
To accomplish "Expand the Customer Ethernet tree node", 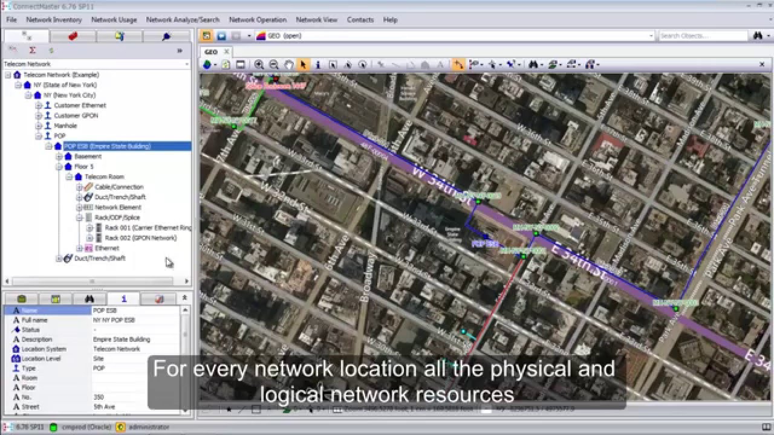I will [x=39, y=106].
